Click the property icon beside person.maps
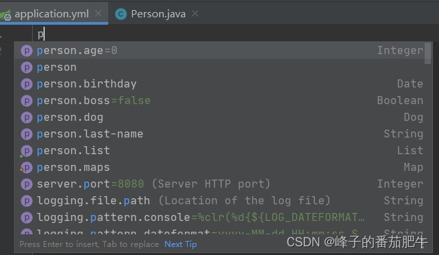This screenshot has width=439, height=255. (x=27, y=168)
